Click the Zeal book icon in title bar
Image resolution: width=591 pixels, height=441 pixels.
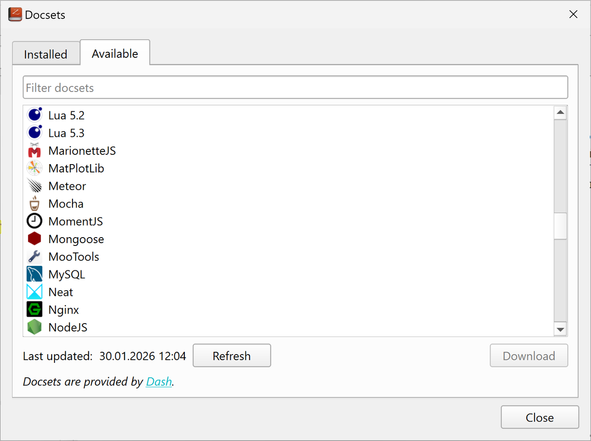pyautogui.click(x=15, y=14)
